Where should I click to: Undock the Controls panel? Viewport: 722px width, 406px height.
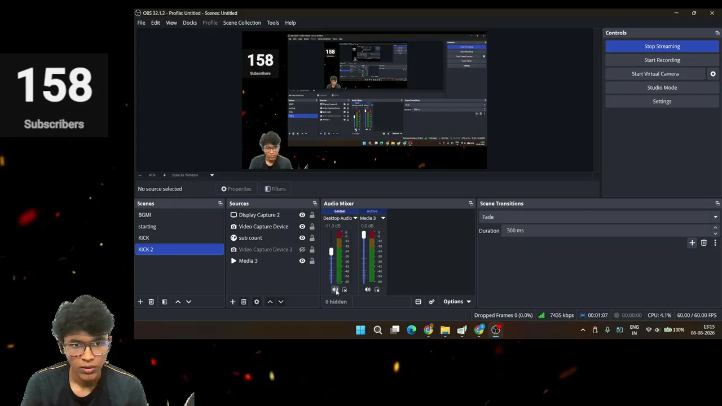(717, 33)
